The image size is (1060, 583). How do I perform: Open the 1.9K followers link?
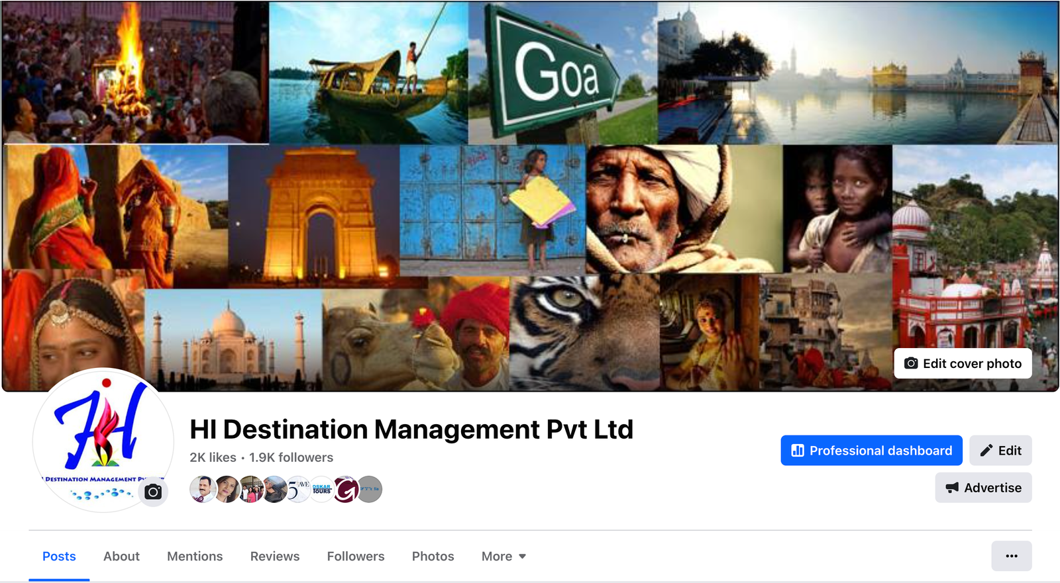291,457
